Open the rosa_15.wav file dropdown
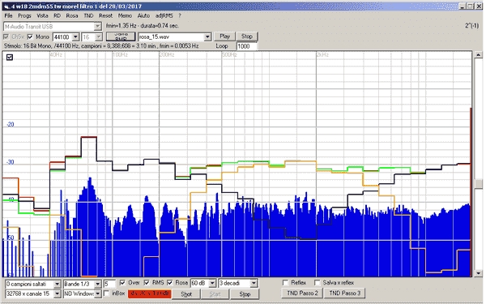The width and height of the screenshot is (486, 304). (207, 37)
